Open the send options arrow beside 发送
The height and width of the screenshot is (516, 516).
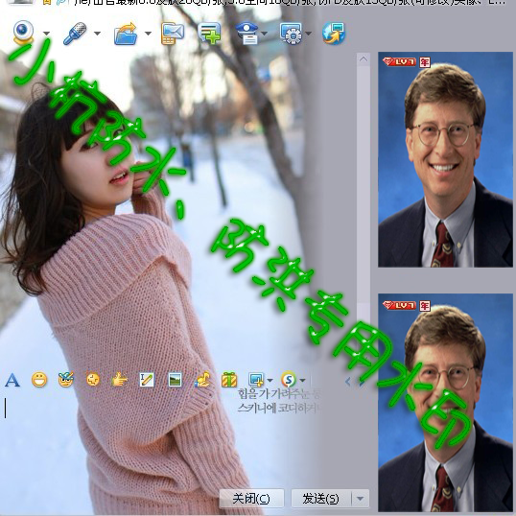(361, 499)
